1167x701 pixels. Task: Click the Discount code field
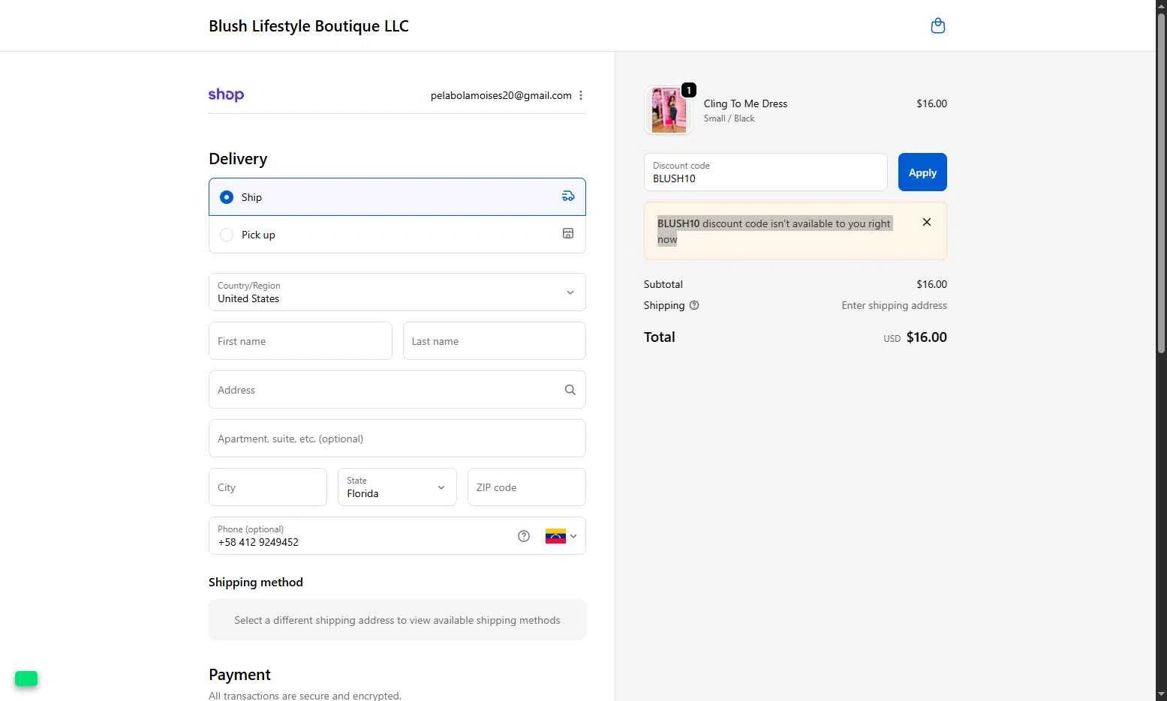(765, 172)
